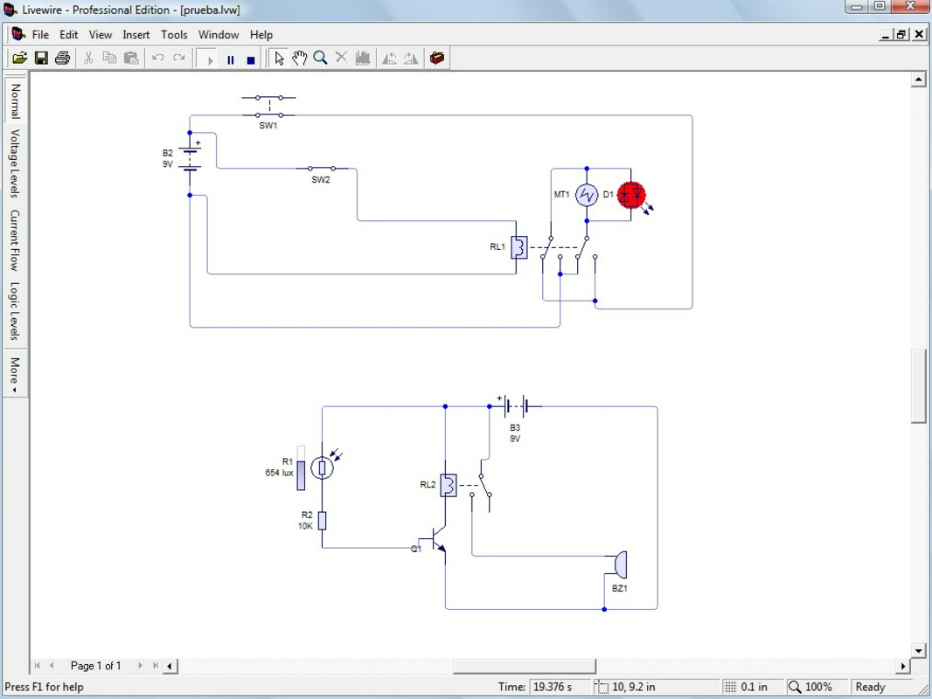Switch to the Voltage Levels view tab
Viewport: 932px width, 699px height.
tap(15, 163)
